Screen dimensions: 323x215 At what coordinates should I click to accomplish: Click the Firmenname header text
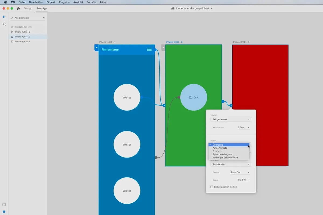click(x=110, y=50)
